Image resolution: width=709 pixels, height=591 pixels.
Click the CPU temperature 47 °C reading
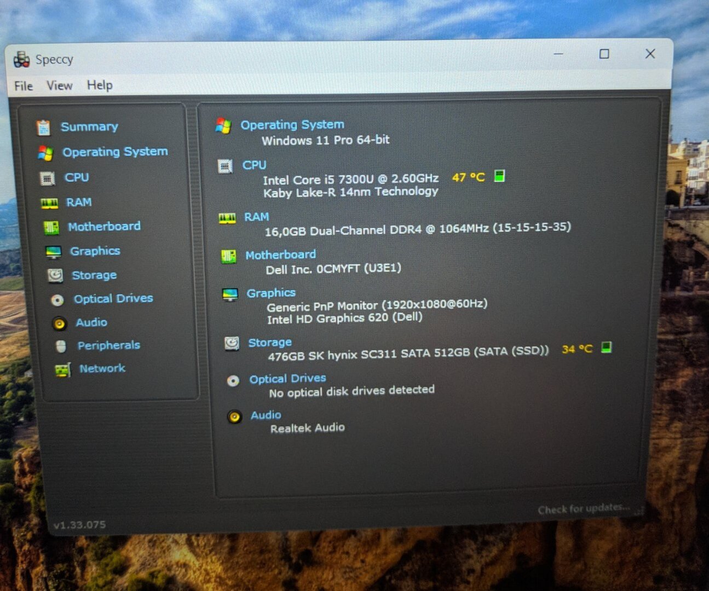pos(469,177)
